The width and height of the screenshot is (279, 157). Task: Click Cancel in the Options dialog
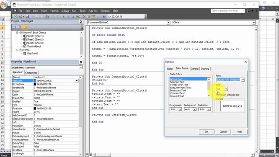pyautogui.click(x=223, y=132)
